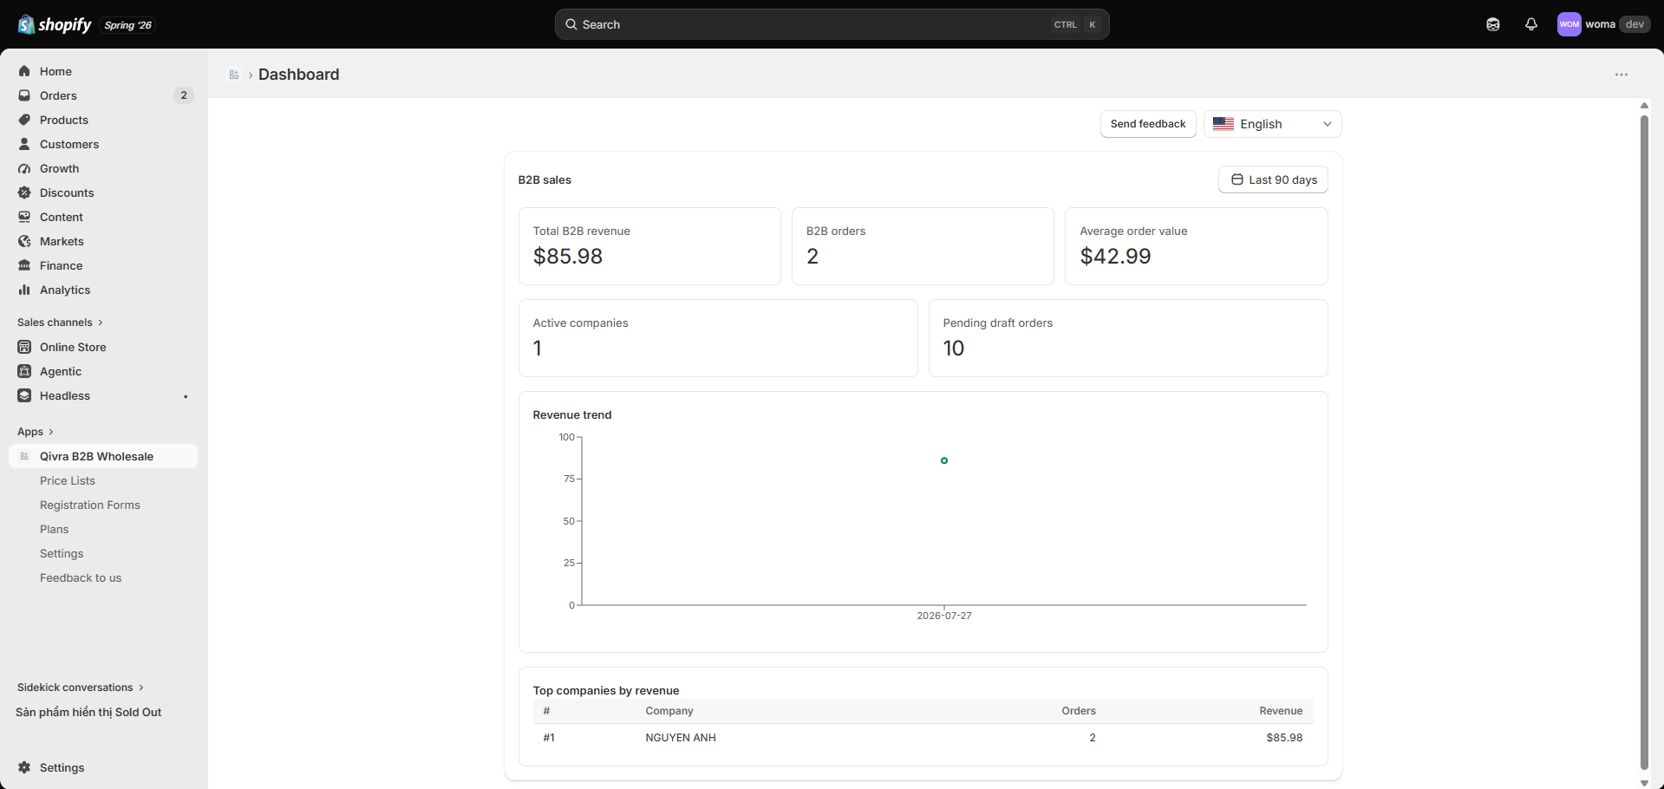Click the breadcrumb app icon before Dashboard
This screenshot has width=1664, height=789.
pos(234,75)
